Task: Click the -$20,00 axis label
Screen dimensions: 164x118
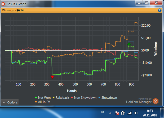Action: (147, 75)
